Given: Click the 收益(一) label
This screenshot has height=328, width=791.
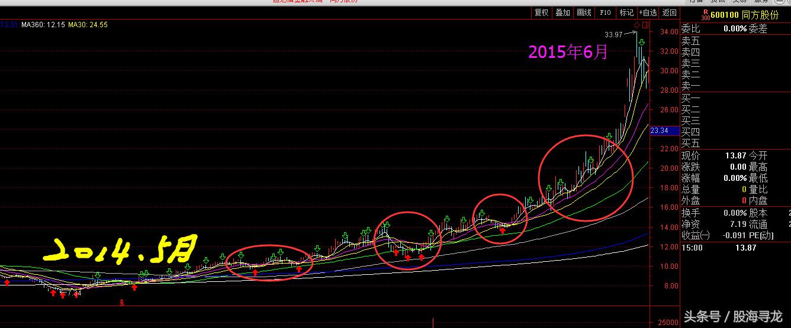Looking at the screenshot, I should (696, 235).
